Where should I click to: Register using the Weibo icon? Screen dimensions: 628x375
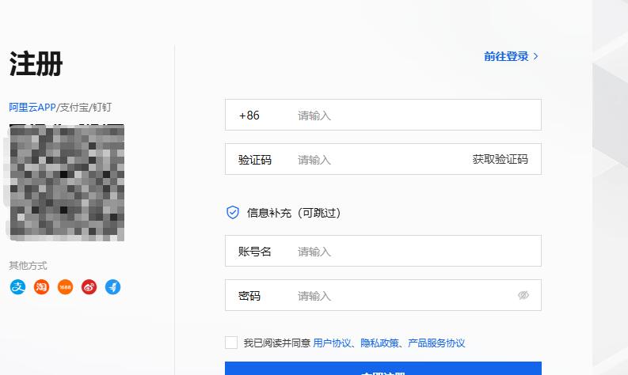tap(89, 287)
